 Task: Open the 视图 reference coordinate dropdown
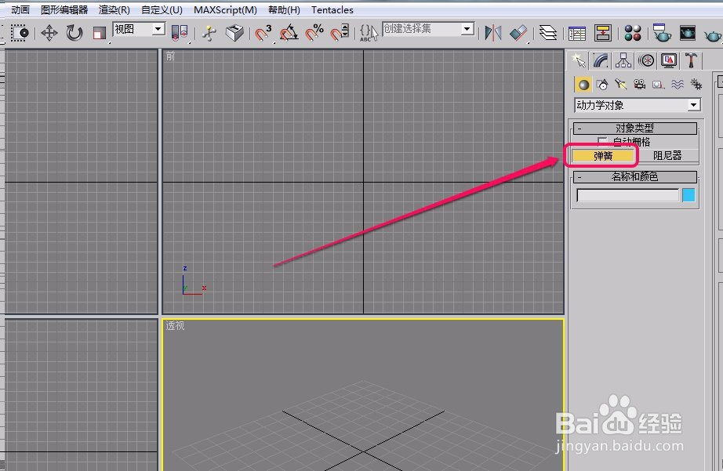coord(140,30)
